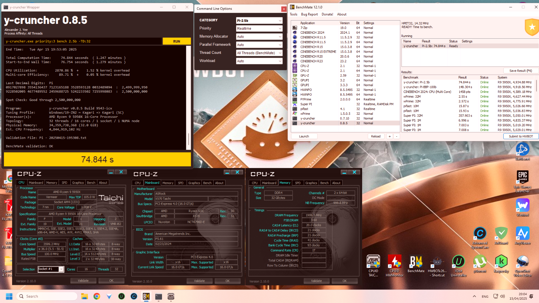Open AnyViewer desktop shortcut
This screenshot has width=539, height=303.
coord(522,236)
